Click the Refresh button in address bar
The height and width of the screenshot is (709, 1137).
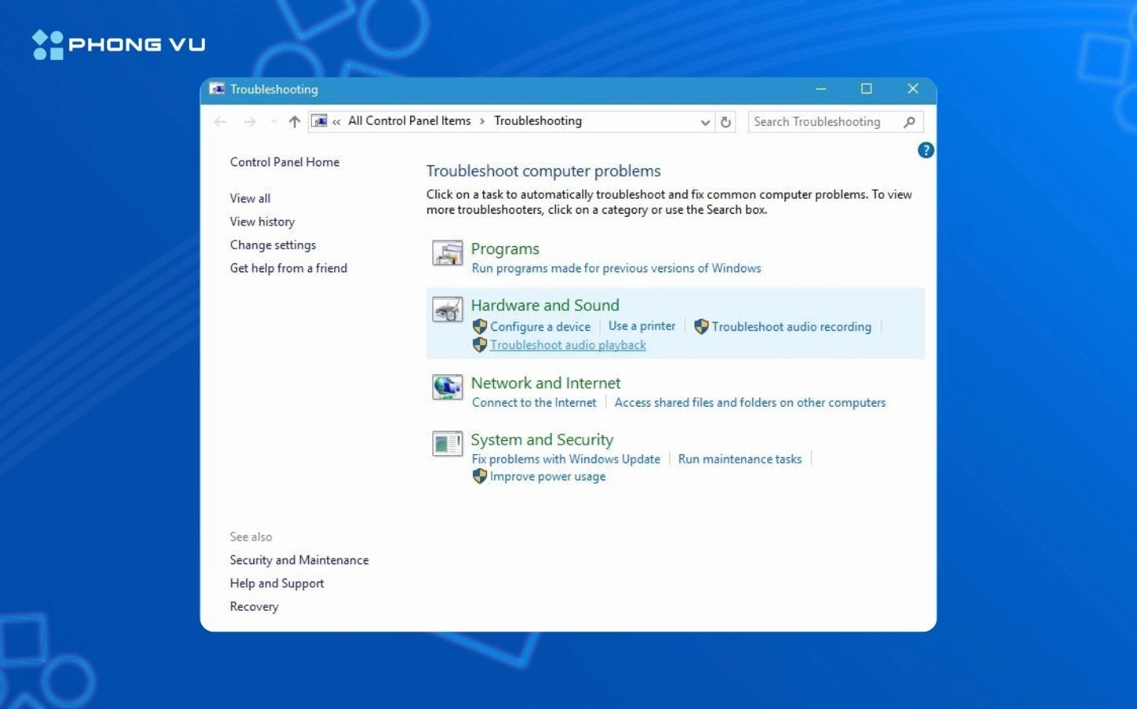[x=725, y=122]
